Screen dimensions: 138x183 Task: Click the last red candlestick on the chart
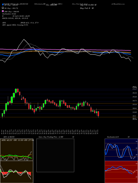(98, 114)
